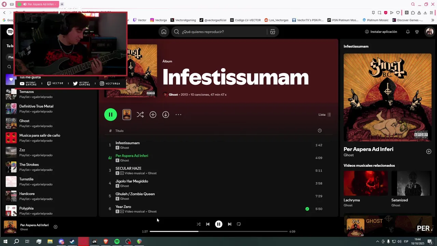
Task: Toggle repeat in the bottom player bar
Action: pos(239,224)
